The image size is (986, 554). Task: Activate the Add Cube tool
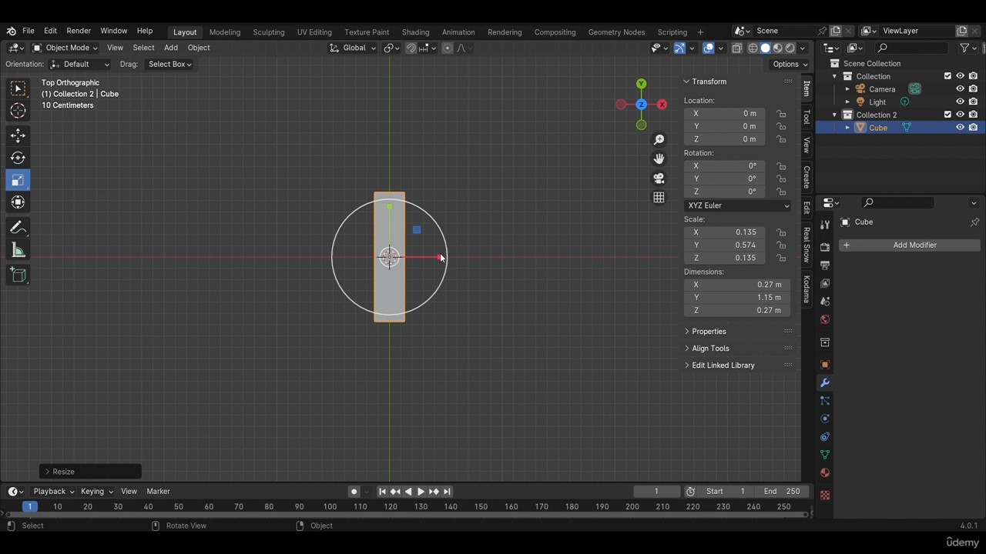tap(18, 275)
